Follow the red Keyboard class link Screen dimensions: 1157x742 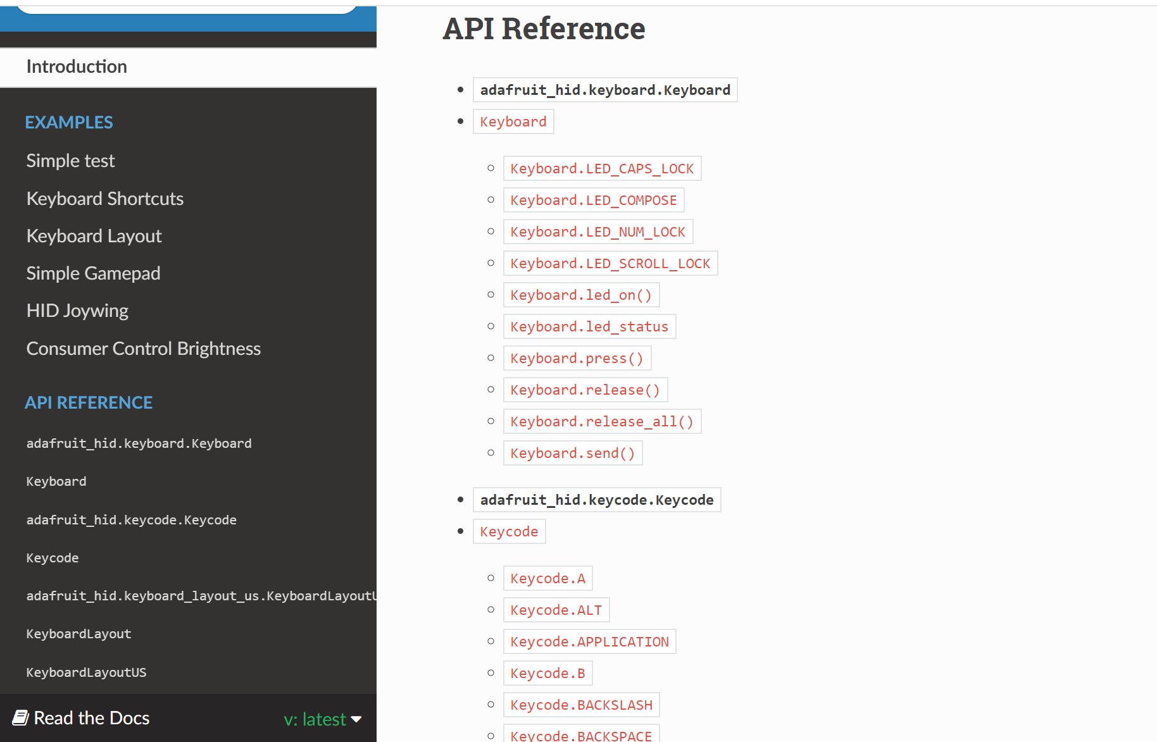click(513, 121)
